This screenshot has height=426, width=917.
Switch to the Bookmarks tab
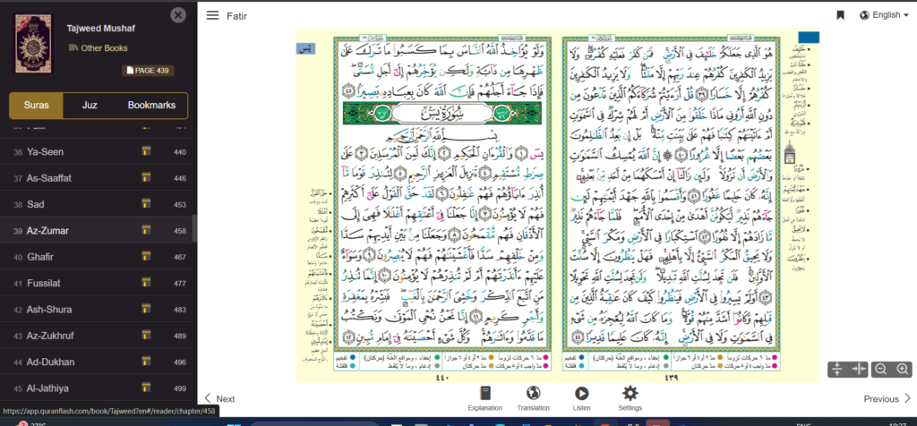tap(151, 106)
